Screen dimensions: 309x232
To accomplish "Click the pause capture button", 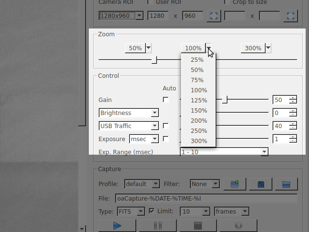I will click(x=158, y=226).
